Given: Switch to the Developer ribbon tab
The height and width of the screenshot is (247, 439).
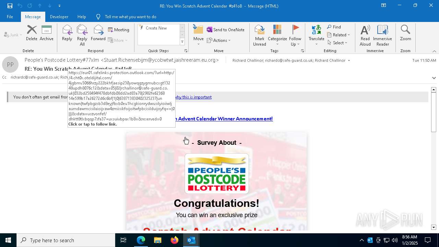Looking at the screenshot, I should [59, 16].
